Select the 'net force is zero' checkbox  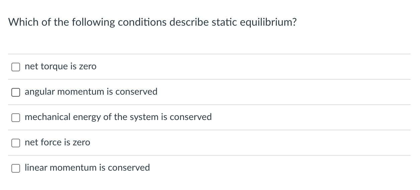[x=16, y=143]
